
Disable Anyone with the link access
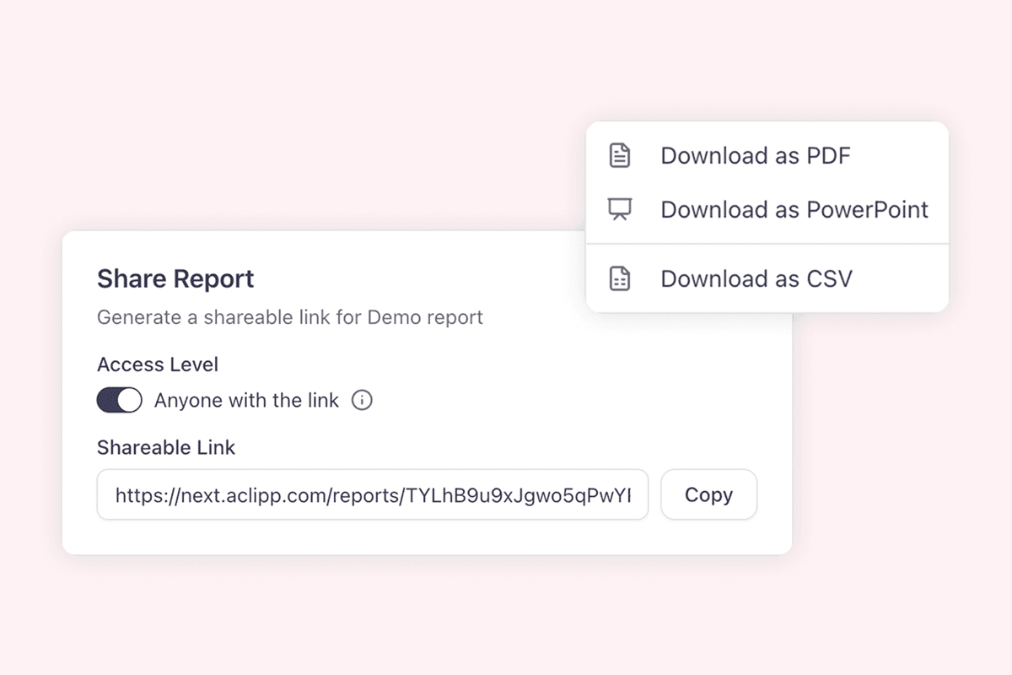[119, 400]
